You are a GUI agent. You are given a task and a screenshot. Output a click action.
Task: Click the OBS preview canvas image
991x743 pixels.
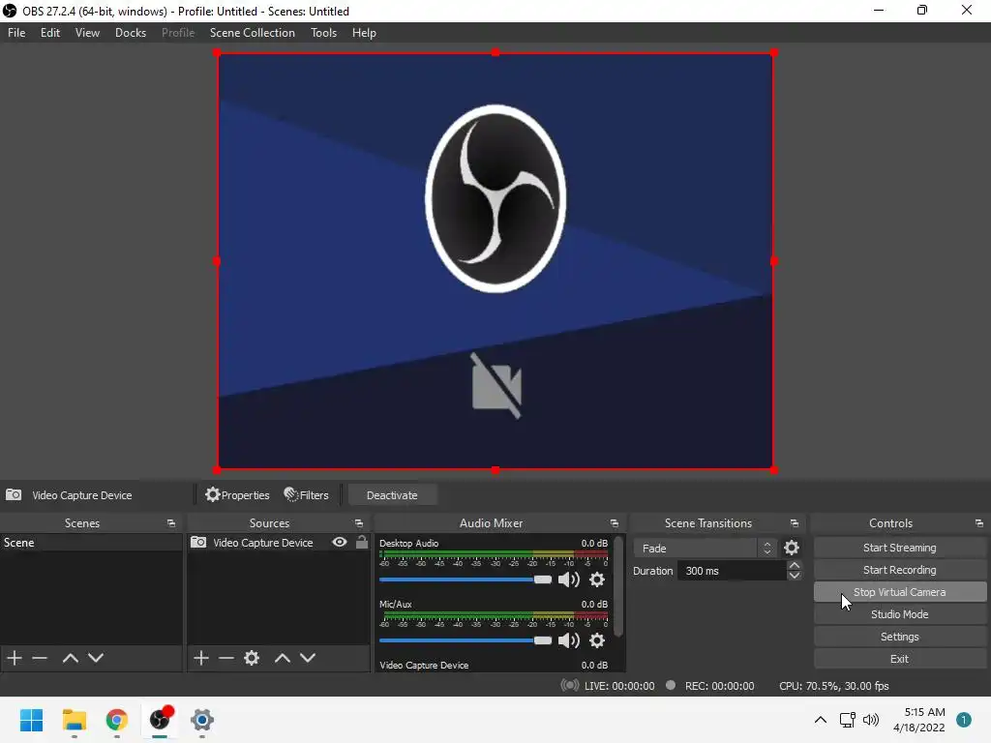(x=495, y=261)
